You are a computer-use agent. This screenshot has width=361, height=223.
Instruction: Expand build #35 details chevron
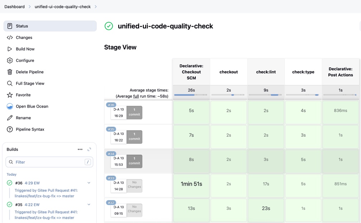pos(89,205)
